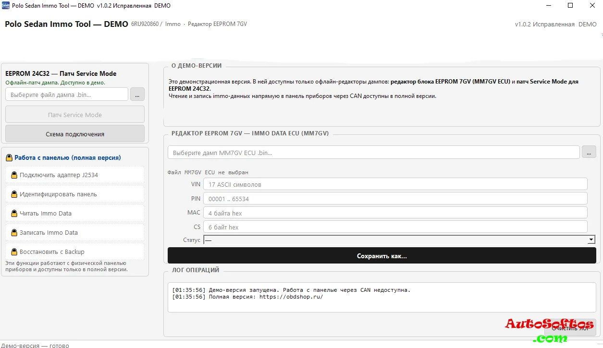Click 'Восстановить с Backup' item

(75, 252)
